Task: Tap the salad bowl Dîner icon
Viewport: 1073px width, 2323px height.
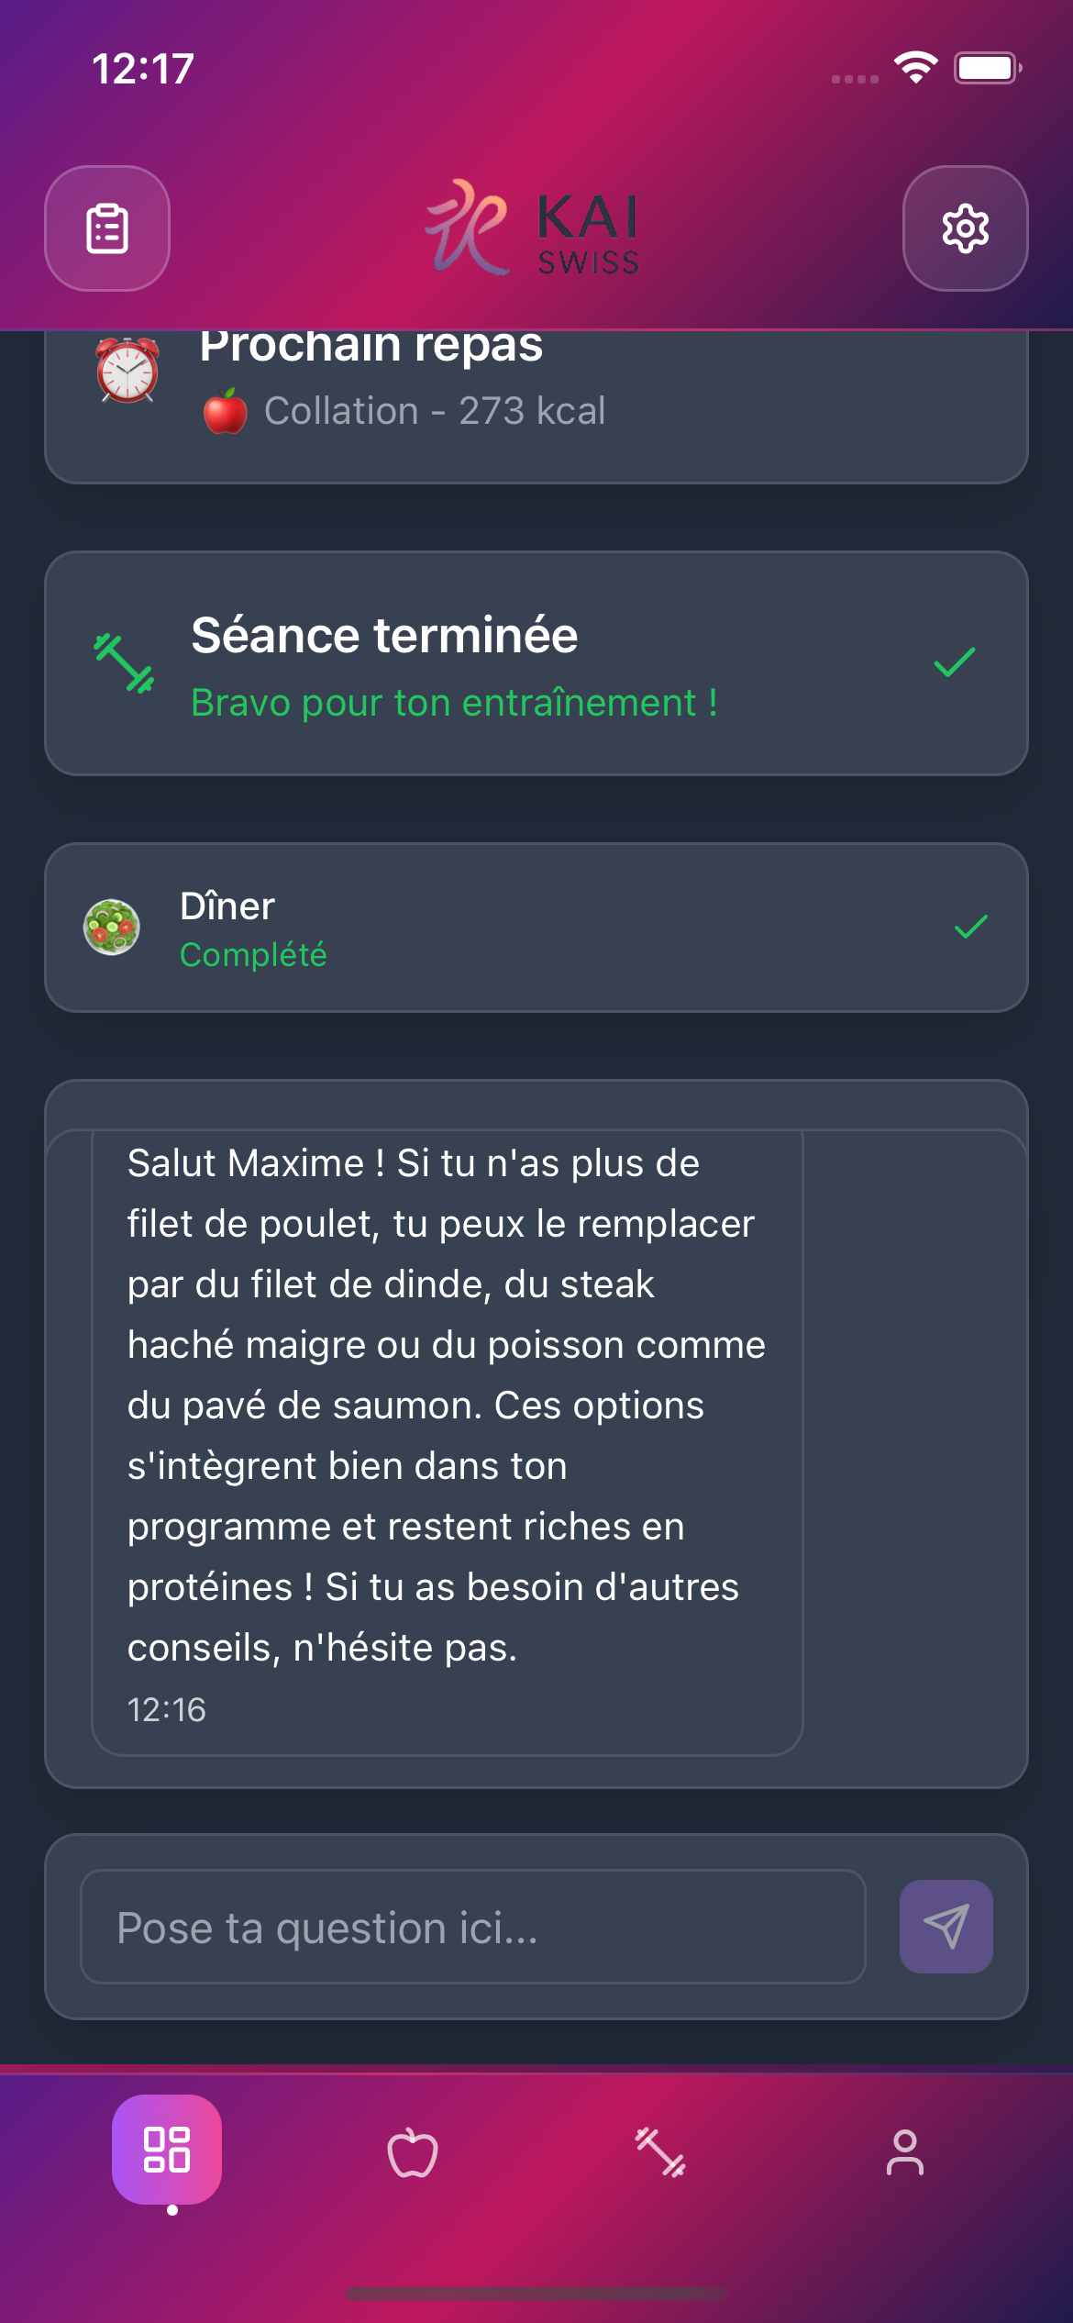Action: pos(112,927)
